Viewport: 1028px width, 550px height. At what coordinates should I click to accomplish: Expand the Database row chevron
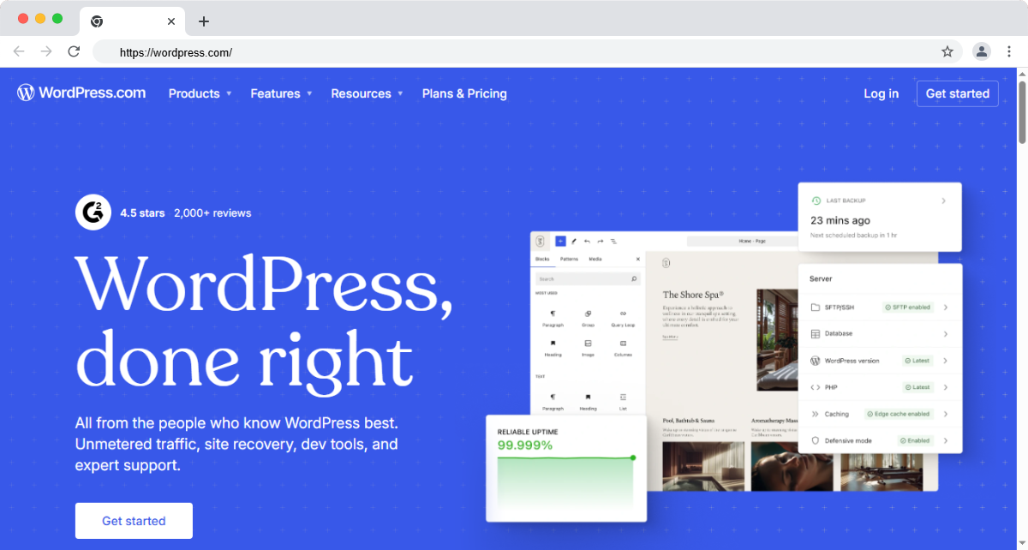coord(946,334)
